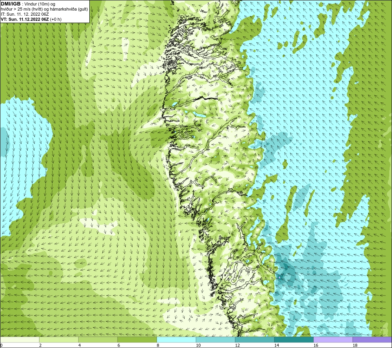Click the purple legend swatch above 18
Viewport: 392px width, 348px height.
(372, 340)
